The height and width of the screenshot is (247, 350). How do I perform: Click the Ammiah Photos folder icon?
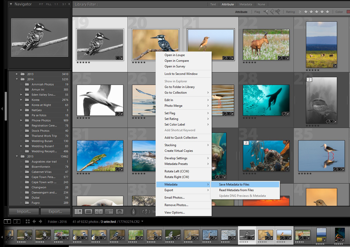(x=27, y=84)
